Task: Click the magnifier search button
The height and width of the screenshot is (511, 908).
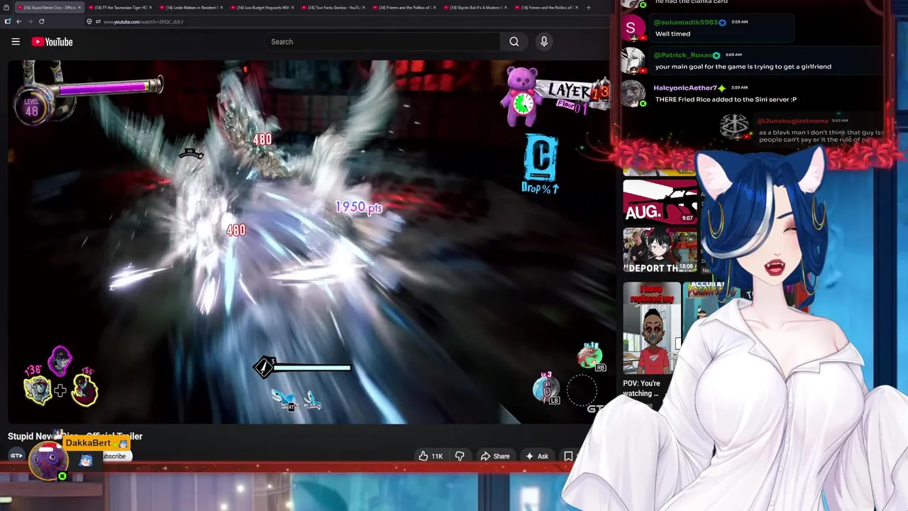Action: point(514,42)
